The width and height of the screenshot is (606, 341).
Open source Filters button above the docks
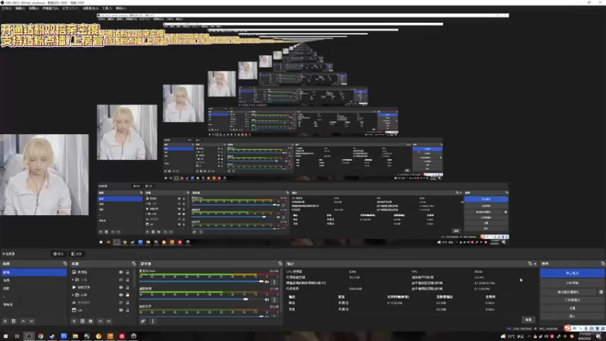77,254
